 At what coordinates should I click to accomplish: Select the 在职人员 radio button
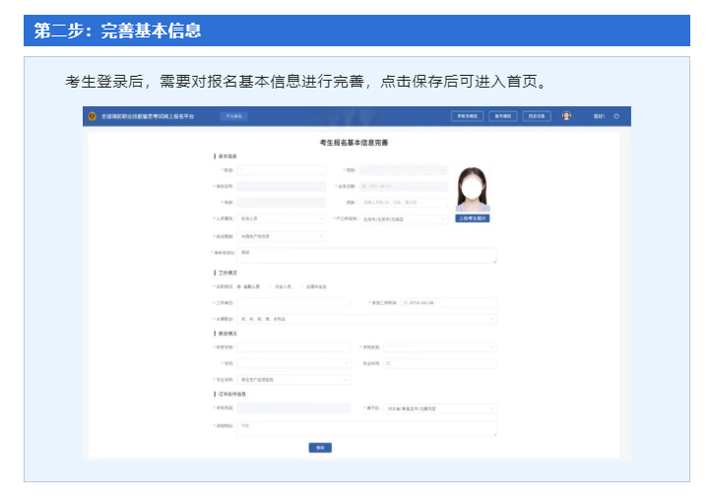(239, 286)
